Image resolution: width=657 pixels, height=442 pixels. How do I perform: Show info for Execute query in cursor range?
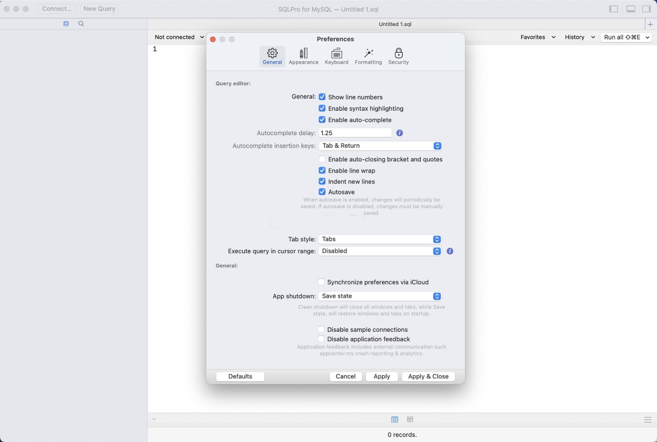[450, 251]
